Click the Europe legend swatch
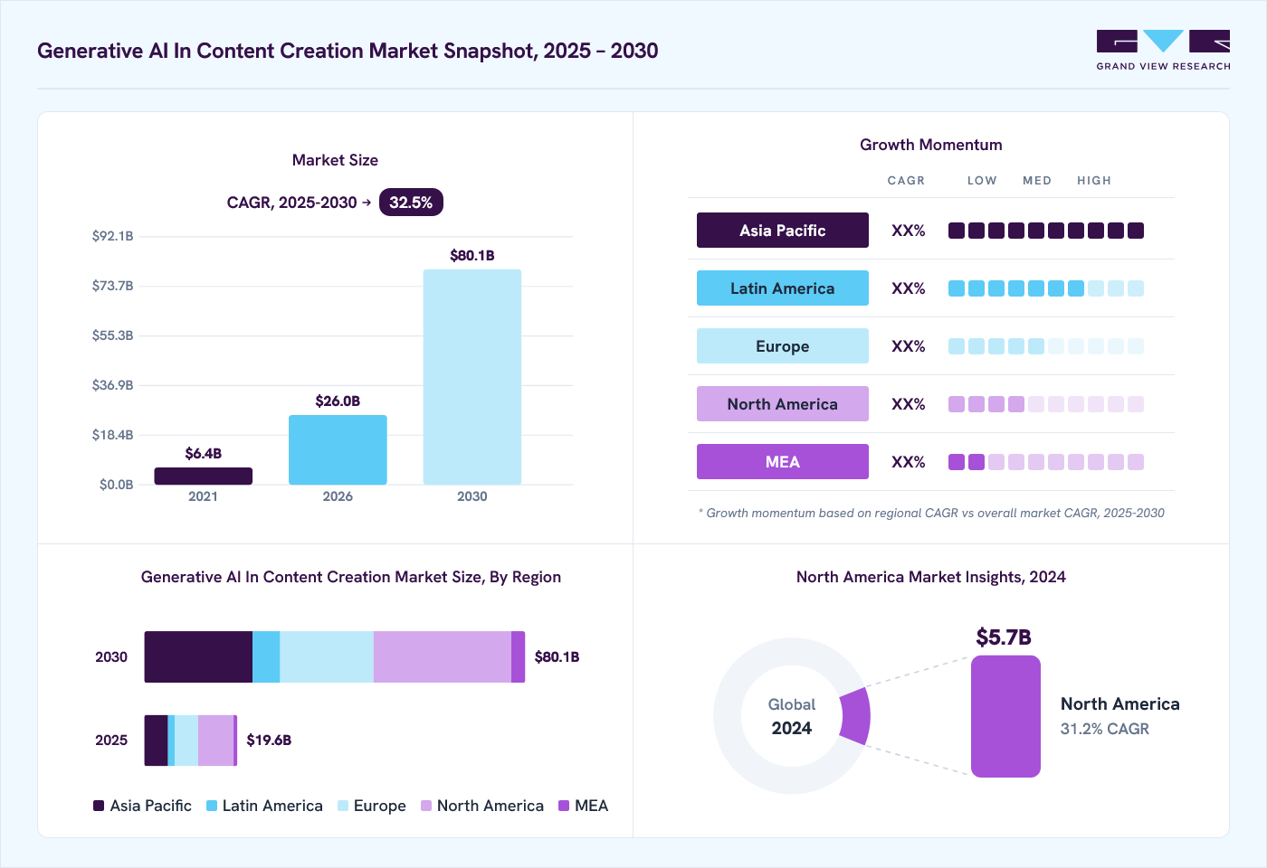Viewport: 1267px width, 868px height. (x=343, y=806)
